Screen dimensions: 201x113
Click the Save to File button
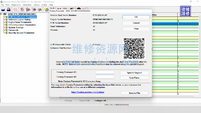click(134, 93)
